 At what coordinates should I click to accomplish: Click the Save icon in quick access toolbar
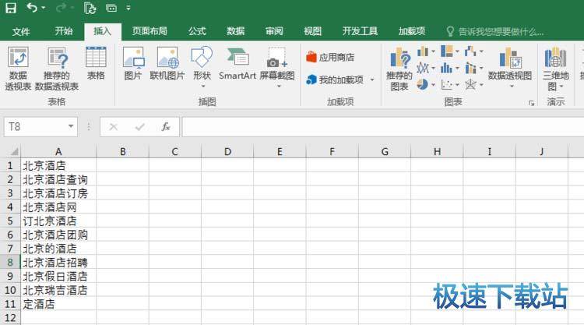(x=11, y=8)
